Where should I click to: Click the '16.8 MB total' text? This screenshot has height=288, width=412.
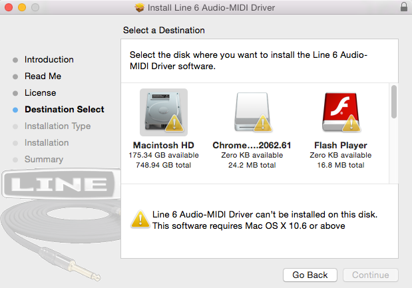click(341, 165)
